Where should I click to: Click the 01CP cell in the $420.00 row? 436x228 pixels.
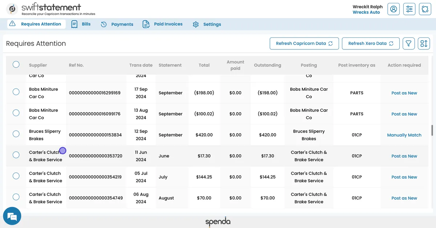[357, 135]
